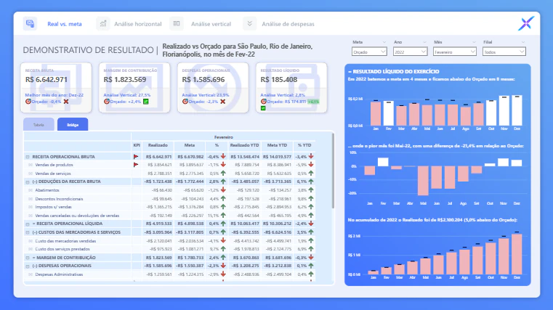Collapse the Despesas Operacionais row
The height and width of the screenshot is (310, 553).
28,266
